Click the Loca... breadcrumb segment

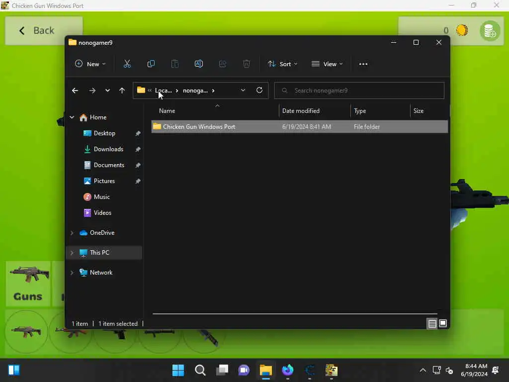pos(163,91)
